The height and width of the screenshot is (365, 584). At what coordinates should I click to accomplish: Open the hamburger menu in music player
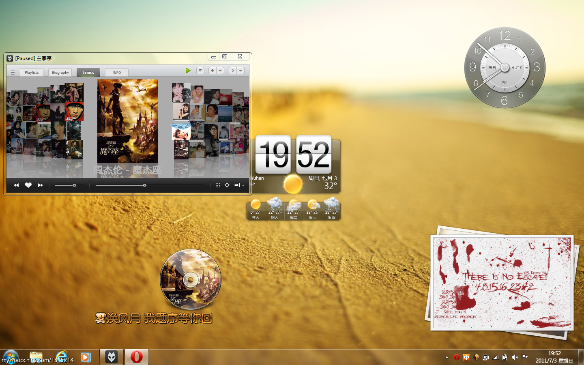pyautogui.click(x=13, y=73)
